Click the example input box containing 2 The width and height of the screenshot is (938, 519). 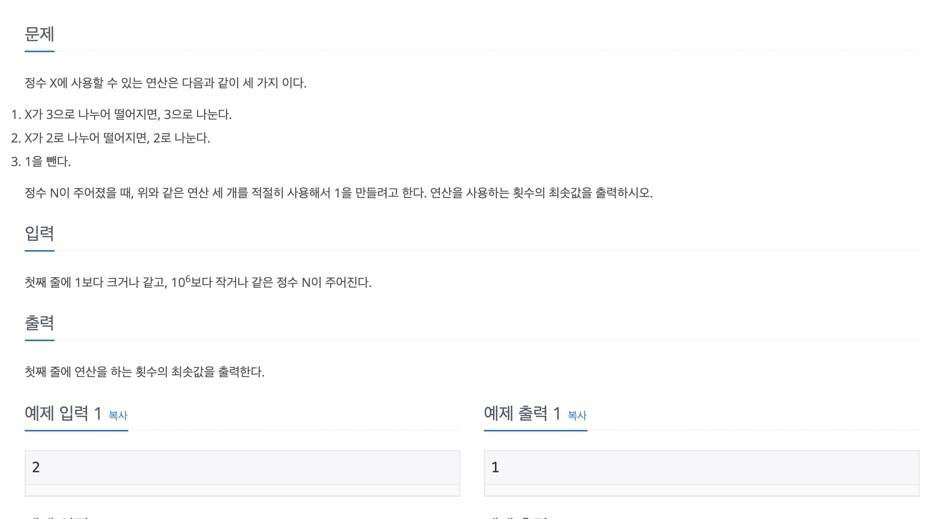[x=243, y=468]
